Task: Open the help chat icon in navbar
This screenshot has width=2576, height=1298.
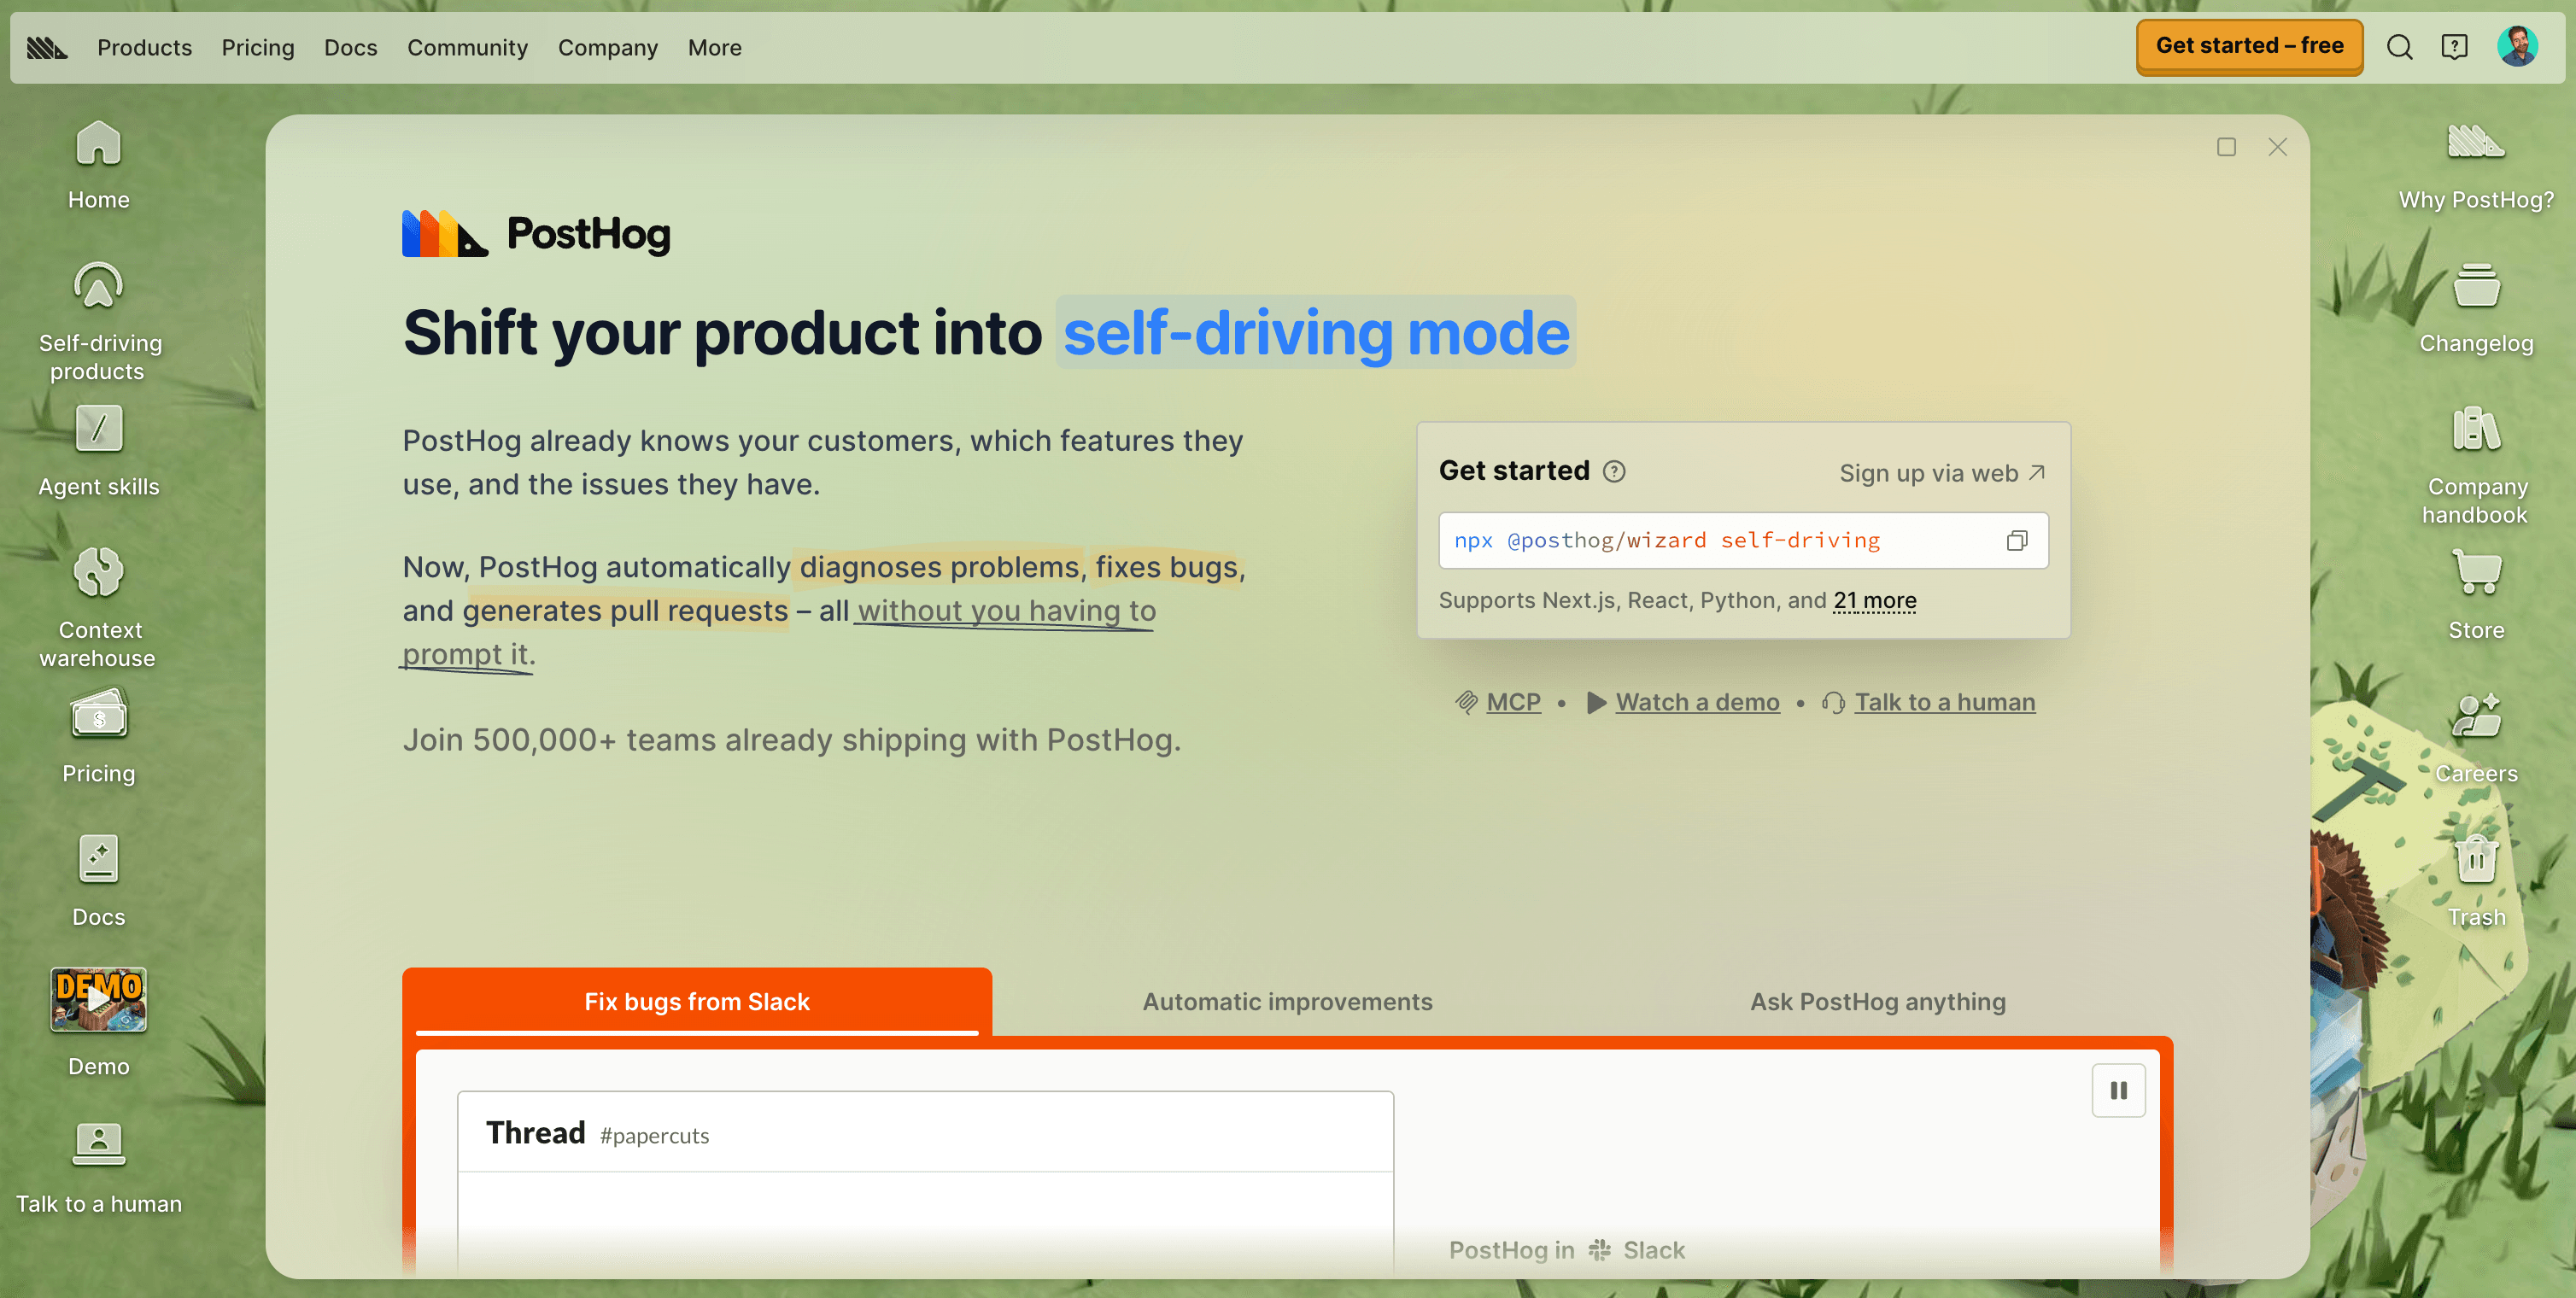Action: pyautogui.click(x=2454, y=47)
